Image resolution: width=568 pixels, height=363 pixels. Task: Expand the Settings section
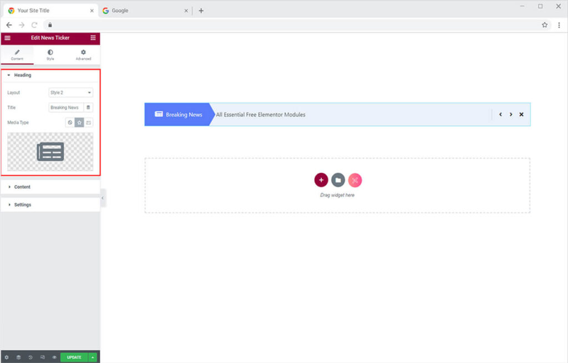(x=22, y=204)
